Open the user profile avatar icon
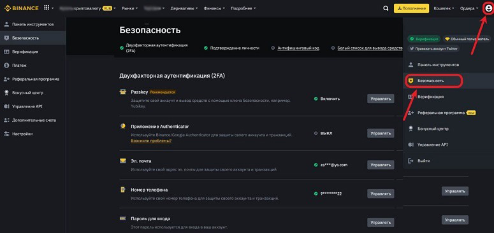 [x=488, y=8]
